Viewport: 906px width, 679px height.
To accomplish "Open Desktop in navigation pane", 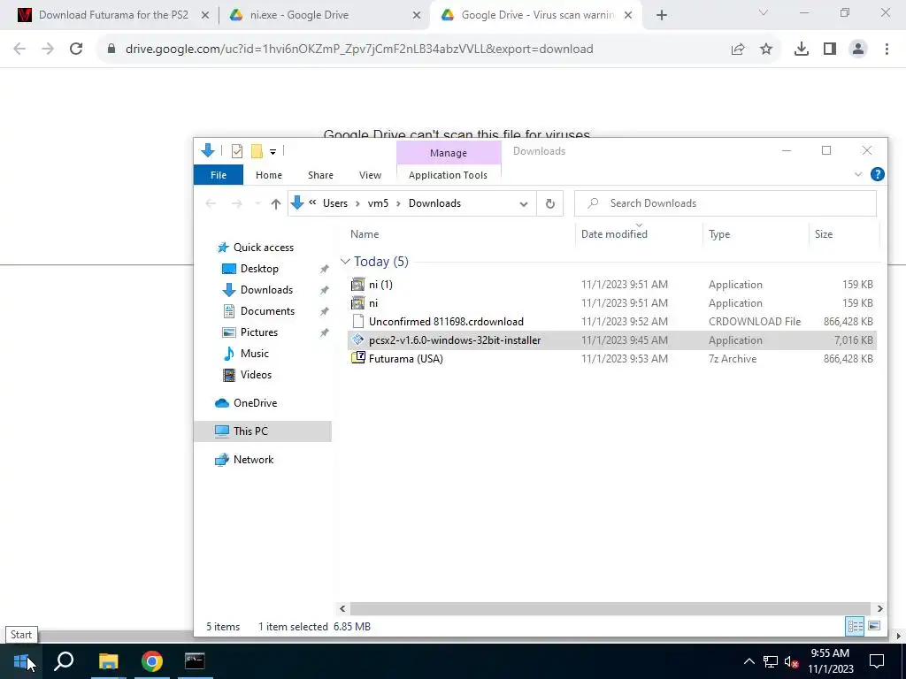I will point(259,269).
